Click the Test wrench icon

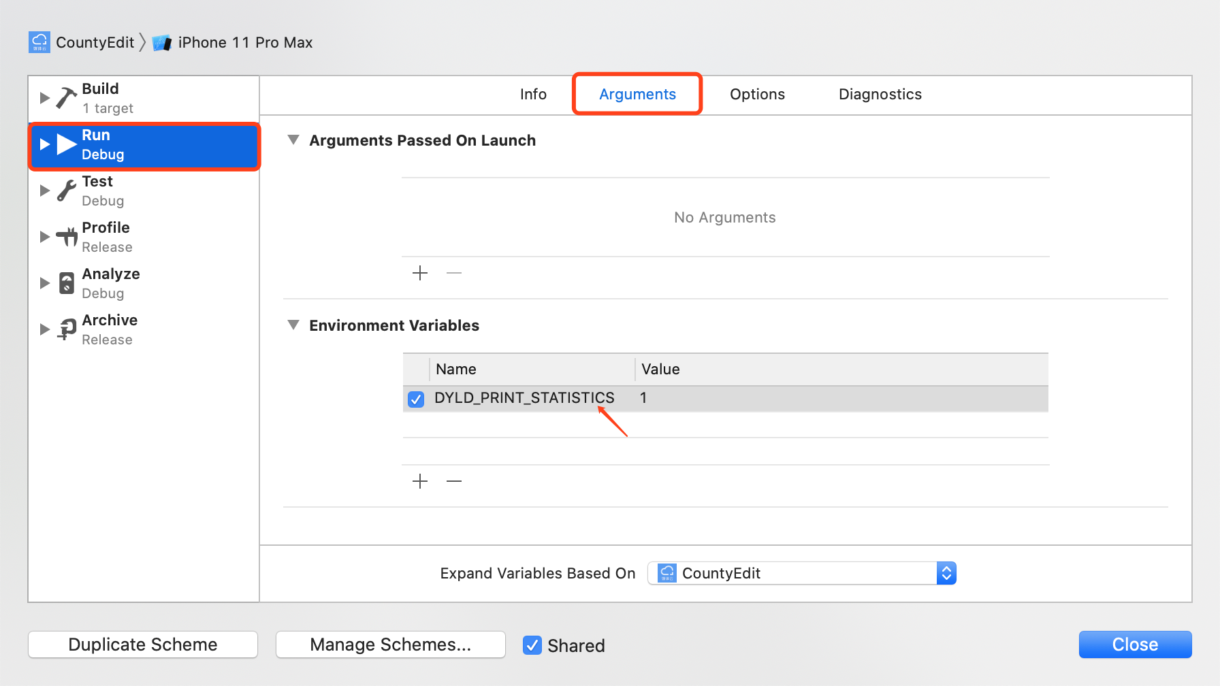tap(66, 191)
